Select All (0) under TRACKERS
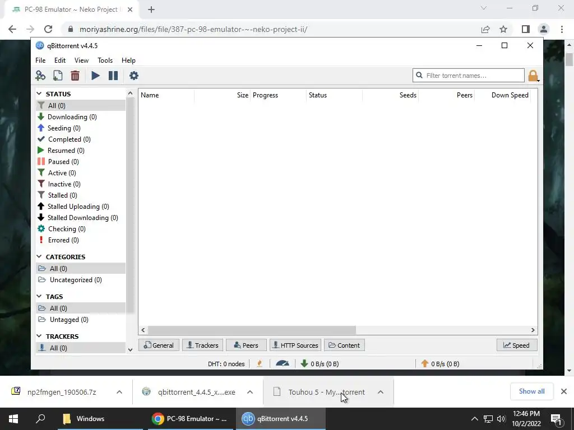Image resolution: width=574 pixels, height=430 pixels. pyautogui.click(x=81, y=348)
